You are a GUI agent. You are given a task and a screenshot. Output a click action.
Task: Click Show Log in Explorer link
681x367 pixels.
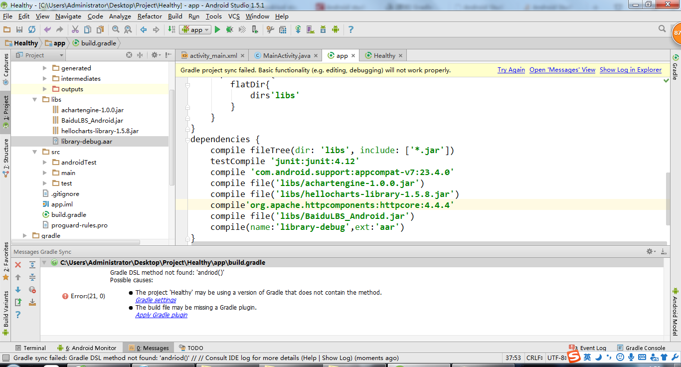pos(631,70)
